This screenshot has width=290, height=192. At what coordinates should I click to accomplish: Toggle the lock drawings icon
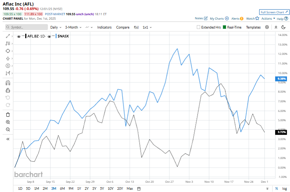8,90
